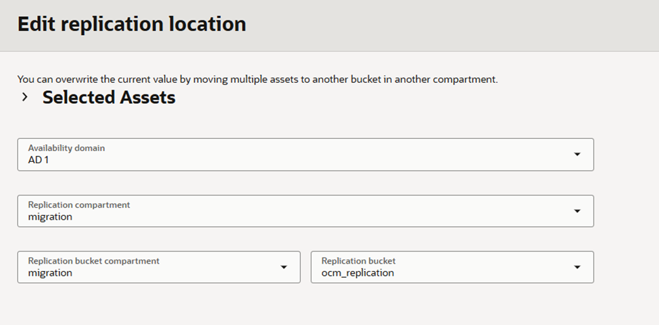Image resolution: width=659 pixels, height=325 pixels.
Task: Click the Replication compartment caret arrow
Action: point(577,211)
